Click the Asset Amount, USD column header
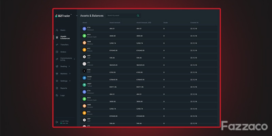272x136 pixels. pos(143,23)
